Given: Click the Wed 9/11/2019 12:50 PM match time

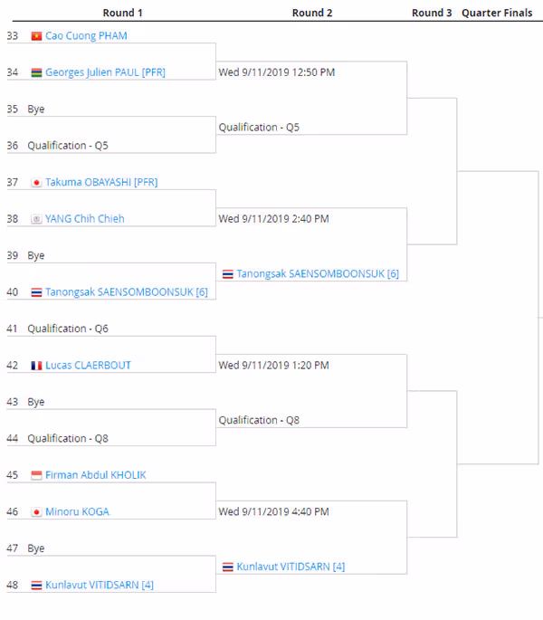Looking at the screenshot, I should point(277,72).
